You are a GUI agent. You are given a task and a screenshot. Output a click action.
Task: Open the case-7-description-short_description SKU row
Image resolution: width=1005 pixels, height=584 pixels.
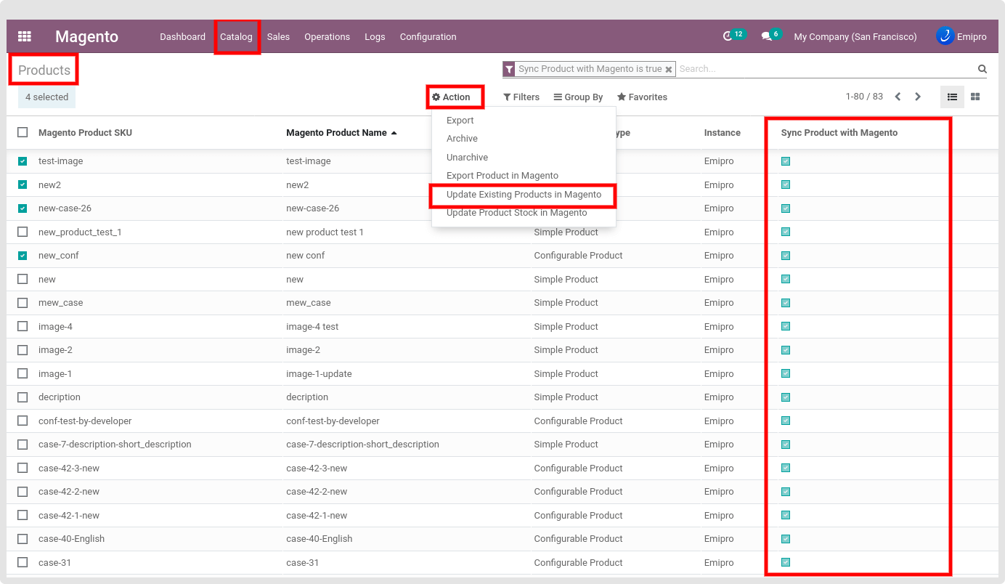[x=115, y=445]
